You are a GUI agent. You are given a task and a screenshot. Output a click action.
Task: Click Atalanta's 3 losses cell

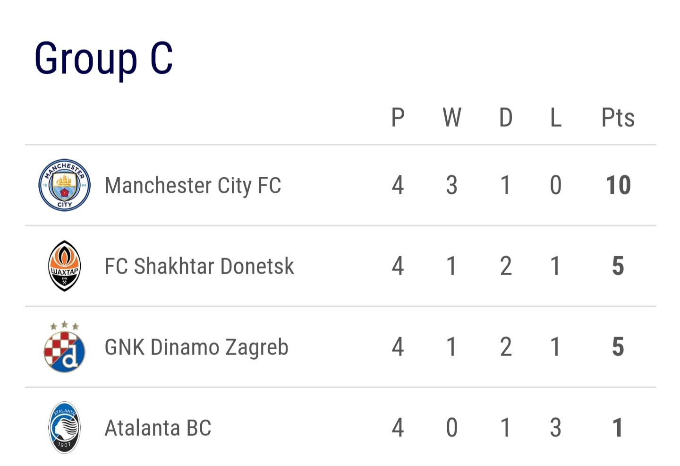pos(556,427)
